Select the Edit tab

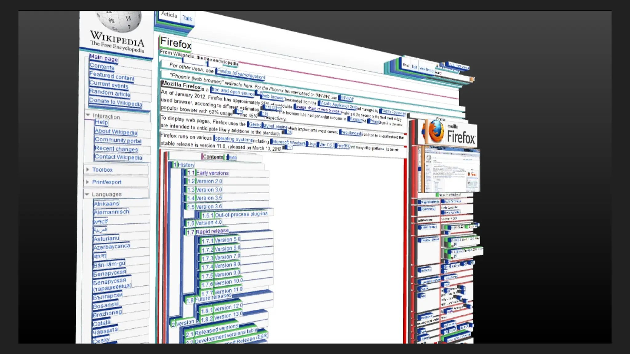click(x=414, y=67)
